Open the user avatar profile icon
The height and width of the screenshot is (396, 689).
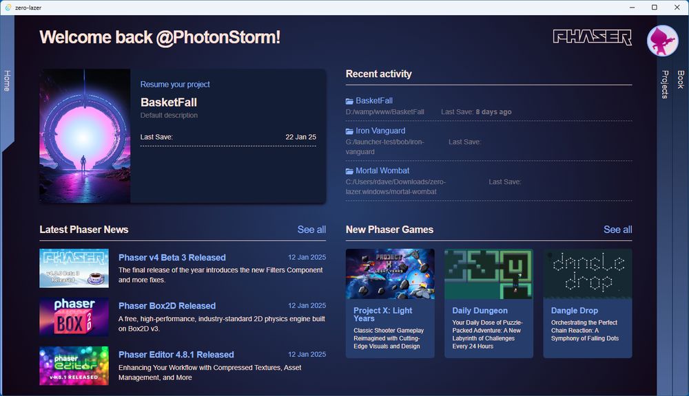(x=662, y=41)
